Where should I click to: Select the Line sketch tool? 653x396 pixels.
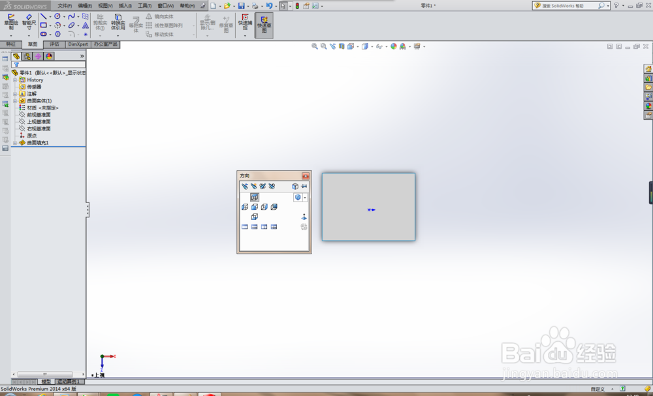[x=43, y=16]
